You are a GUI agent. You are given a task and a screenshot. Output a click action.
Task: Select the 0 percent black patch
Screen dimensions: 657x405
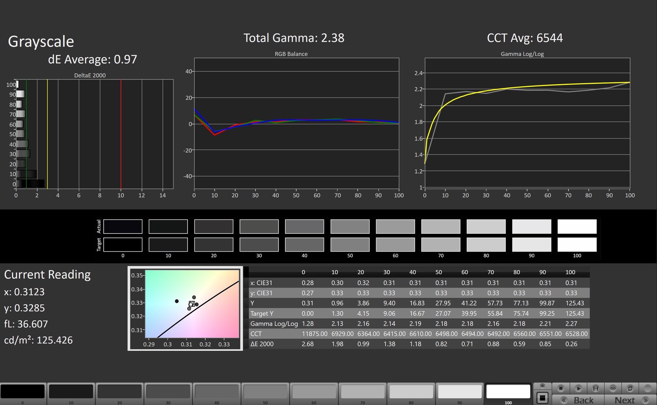click(x=23, y=391)
